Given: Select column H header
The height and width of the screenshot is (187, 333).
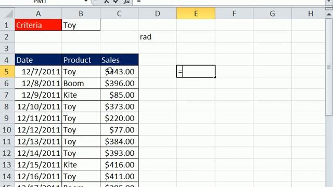Looking at the screenshot, I should tap(309, 14).
